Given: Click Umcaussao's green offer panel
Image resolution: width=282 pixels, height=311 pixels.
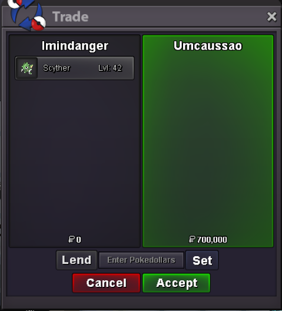Looking at the screenshot, I should 208,141.
